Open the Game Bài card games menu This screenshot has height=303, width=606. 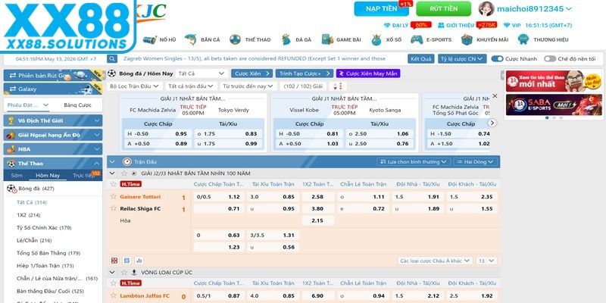(x=342, y=39)
